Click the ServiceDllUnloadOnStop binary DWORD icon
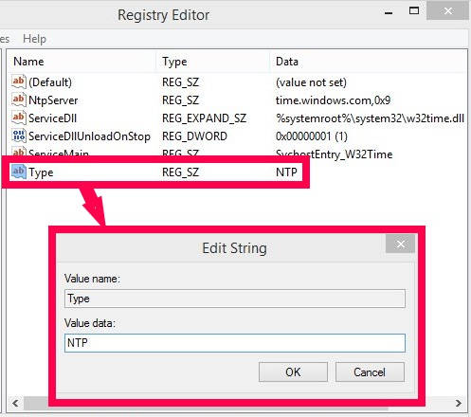The image size is (471, 417). click(x=18, y=136)
